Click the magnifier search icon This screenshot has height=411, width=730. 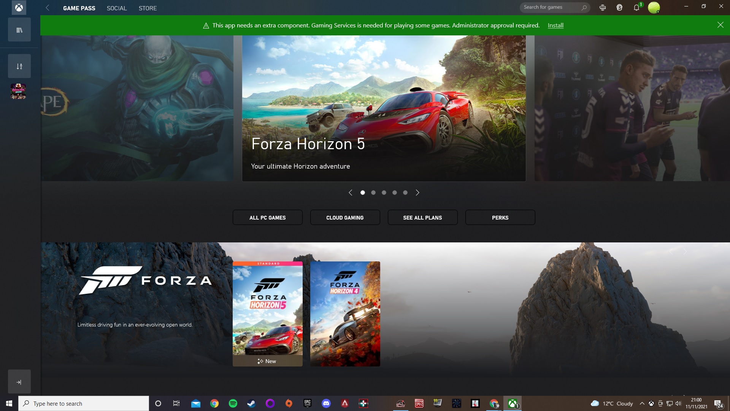584,7
